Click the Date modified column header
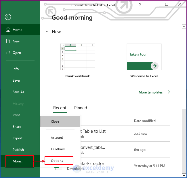 [145, 121]
